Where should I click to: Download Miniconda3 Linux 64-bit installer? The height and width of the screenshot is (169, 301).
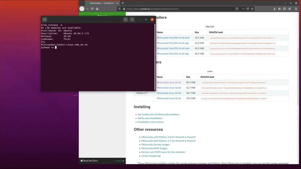[169, 83]
